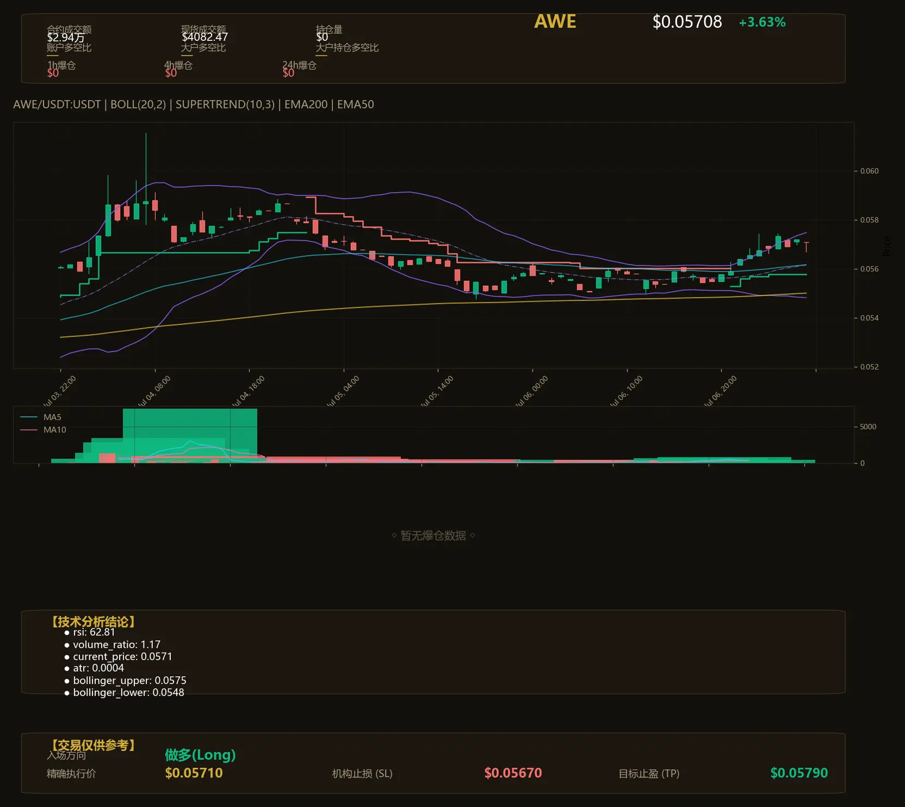The height and width of the screenshot is (807, 905).
Task: Click the $0 value under 持仓量
Action: 322,37
